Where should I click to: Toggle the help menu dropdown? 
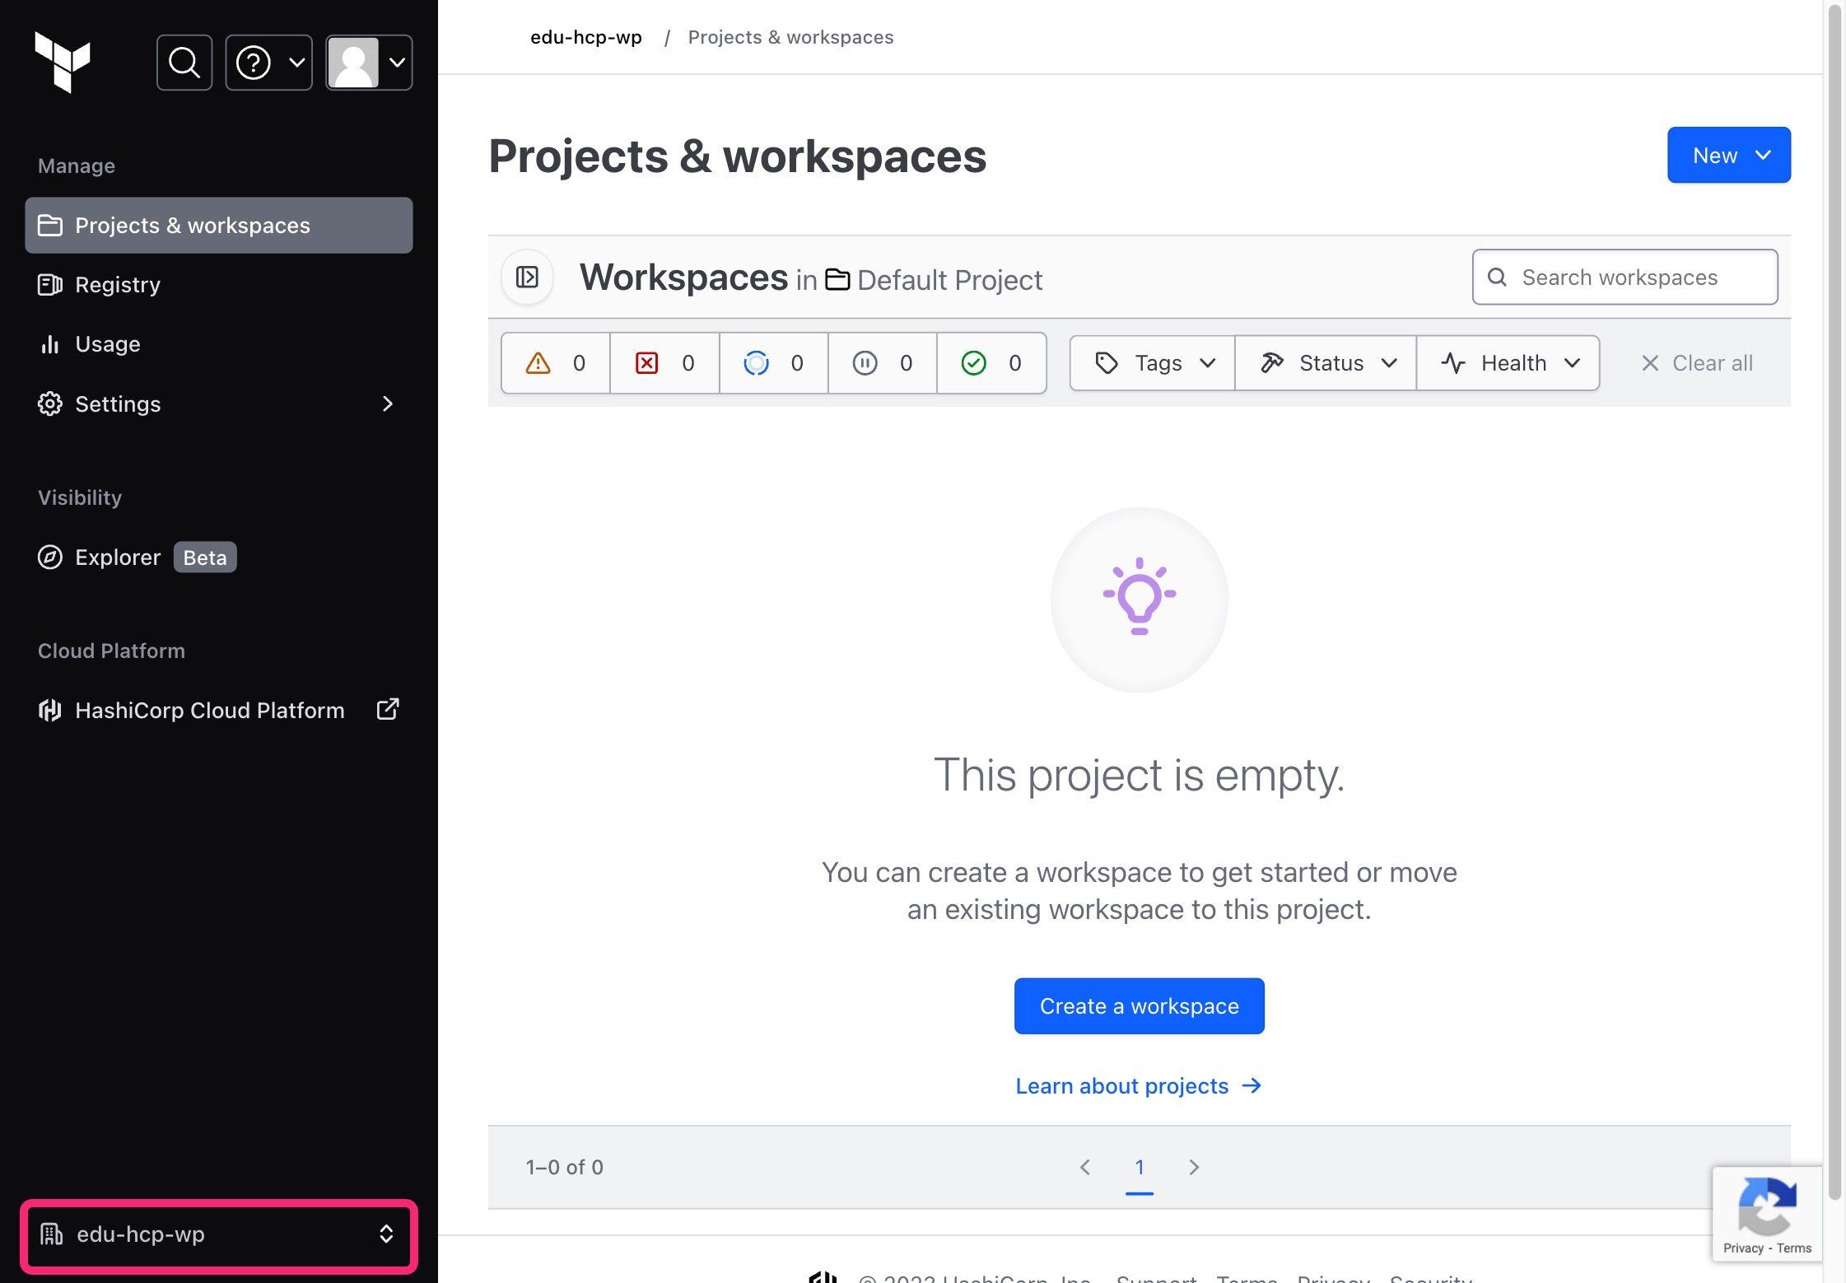[268, 62]
